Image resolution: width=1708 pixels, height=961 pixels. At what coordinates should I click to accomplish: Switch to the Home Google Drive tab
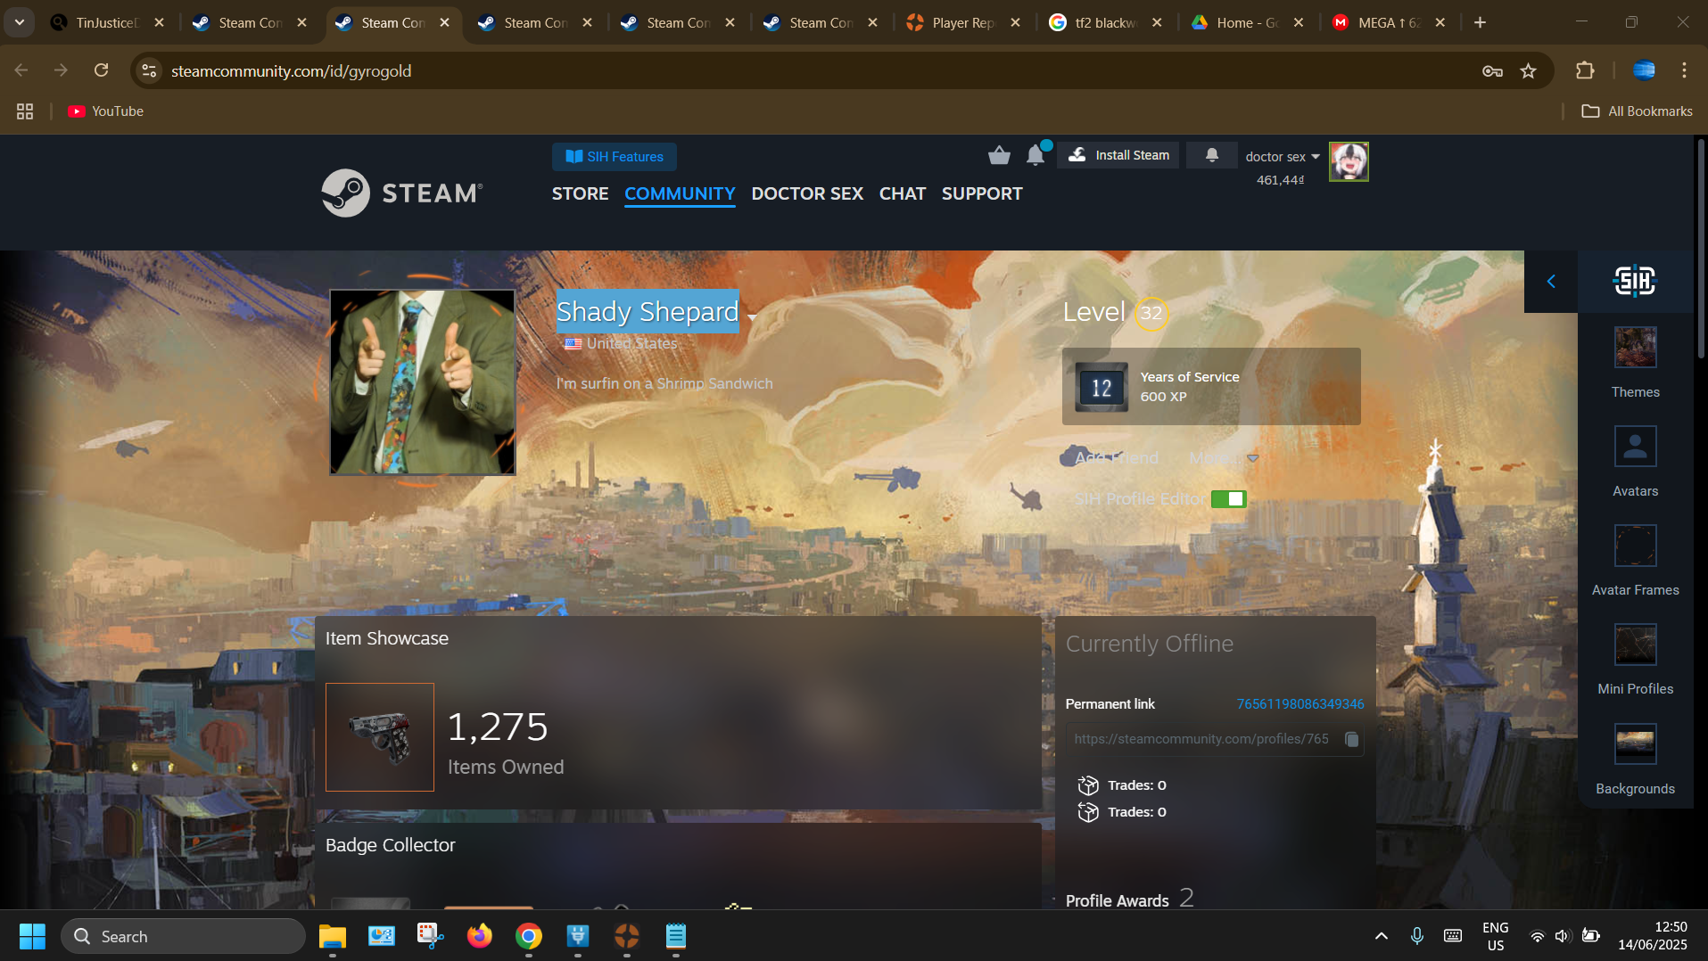(x=1247, y=23)
